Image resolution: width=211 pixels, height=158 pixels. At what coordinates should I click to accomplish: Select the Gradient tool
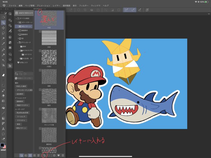(x=3, y=118)
